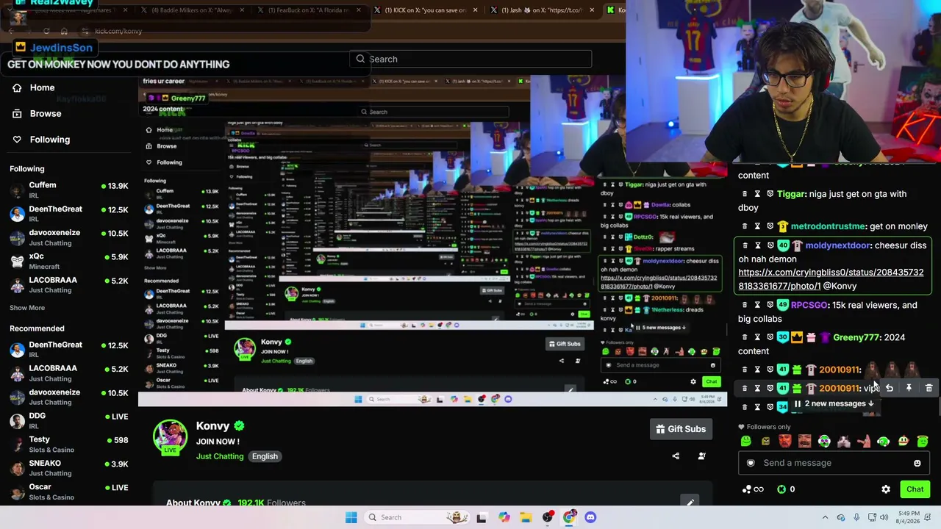Open Testy's Slots & Casino channel
941x529 pixels.
coord(69,444)
